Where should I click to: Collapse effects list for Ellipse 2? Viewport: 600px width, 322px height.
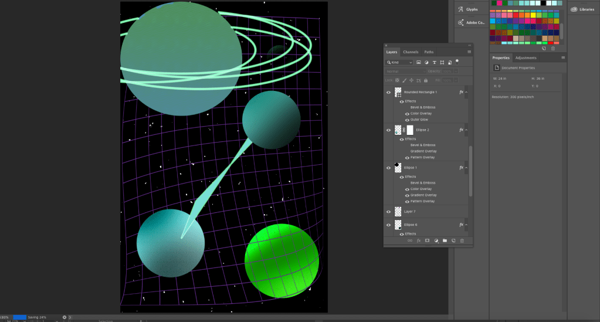pyautogui.click(x=467, y=130)
